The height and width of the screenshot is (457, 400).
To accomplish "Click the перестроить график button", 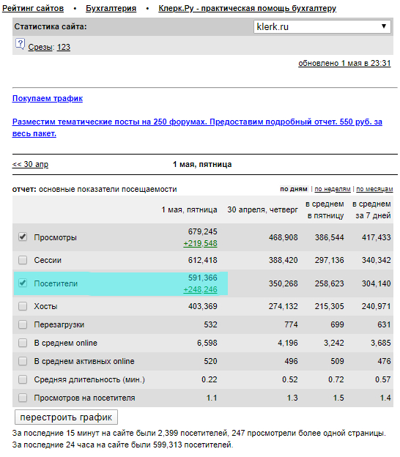I will (66, 417).
